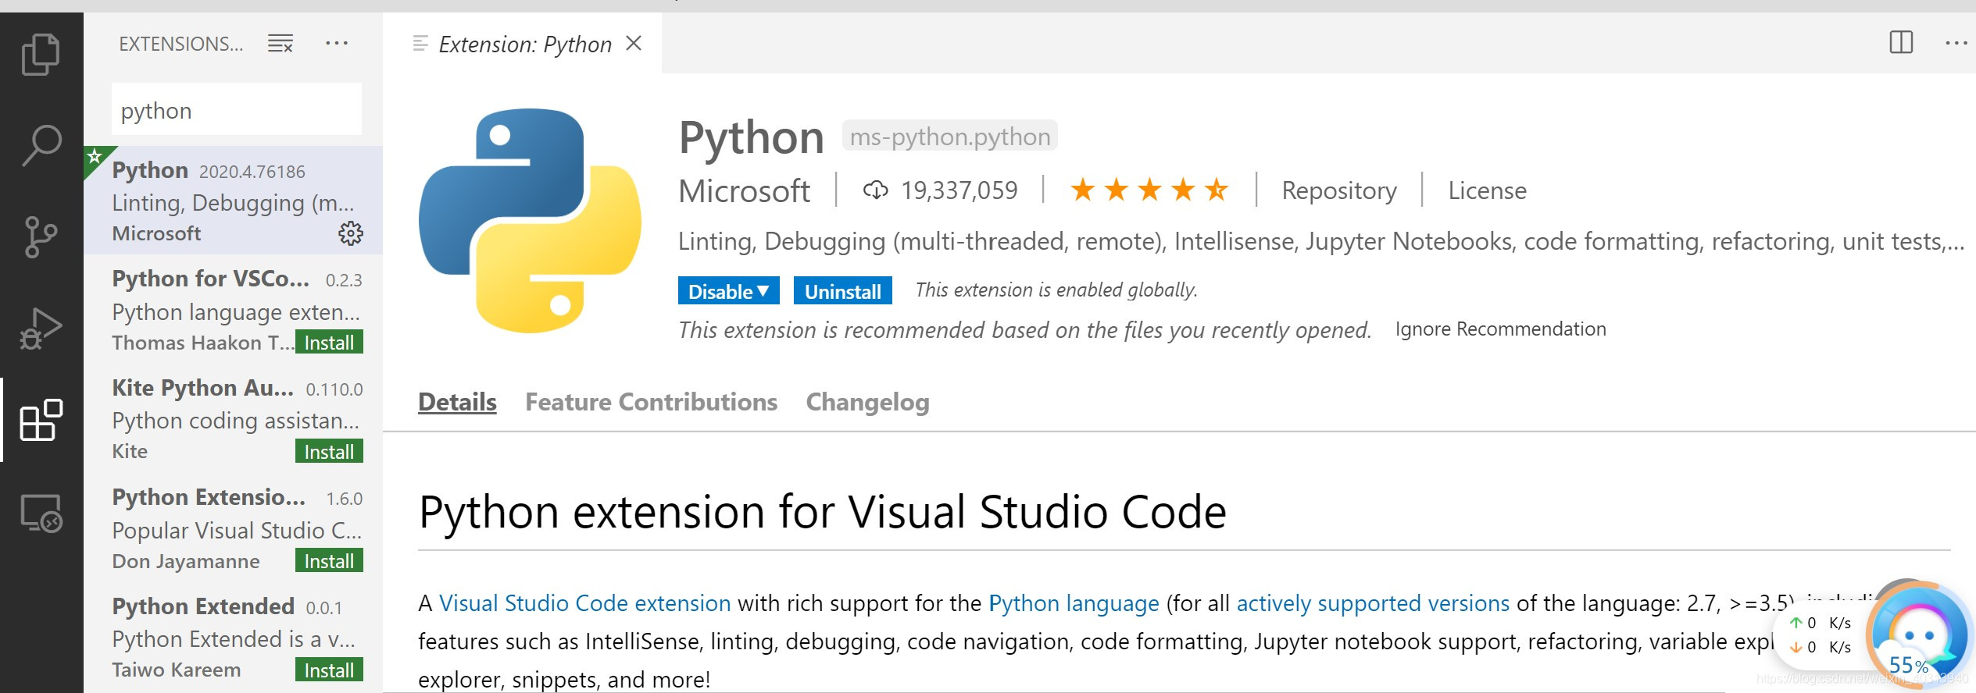
Task: Open the Explorer view in activity bar
Action: pyautogui.click(x=41, y=55)
